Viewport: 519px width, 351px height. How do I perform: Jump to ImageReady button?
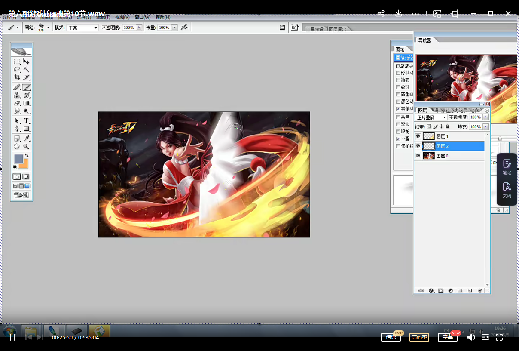(x=21, y=195)
